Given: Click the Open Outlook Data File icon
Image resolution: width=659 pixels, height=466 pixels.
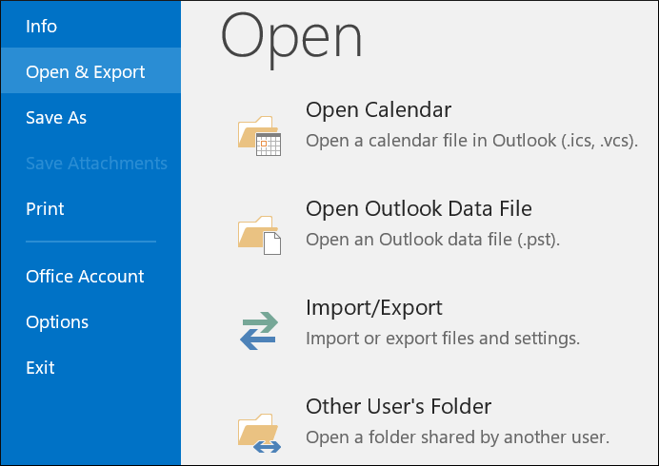Looking at the screenshot, I should tap(259, 235).
